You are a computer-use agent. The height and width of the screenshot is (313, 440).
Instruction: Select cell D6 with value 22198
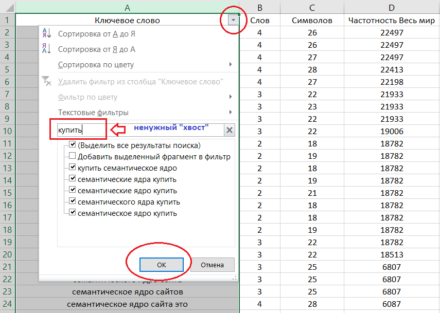click(x=392, y=82)
